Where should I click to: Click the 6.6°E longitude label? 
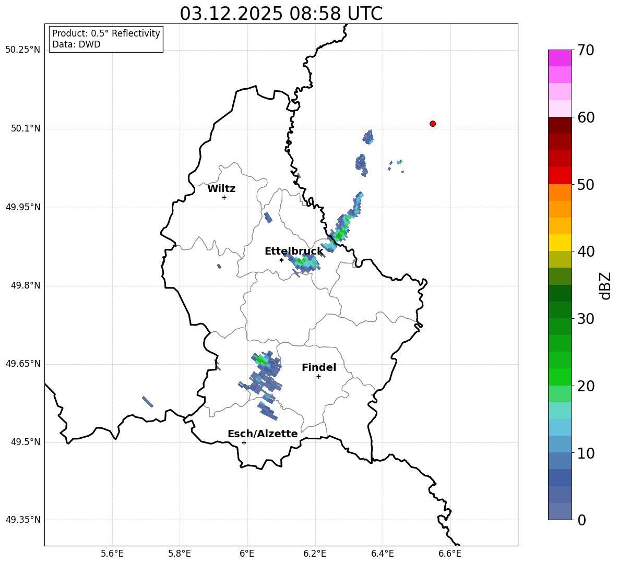coord(450,554)
